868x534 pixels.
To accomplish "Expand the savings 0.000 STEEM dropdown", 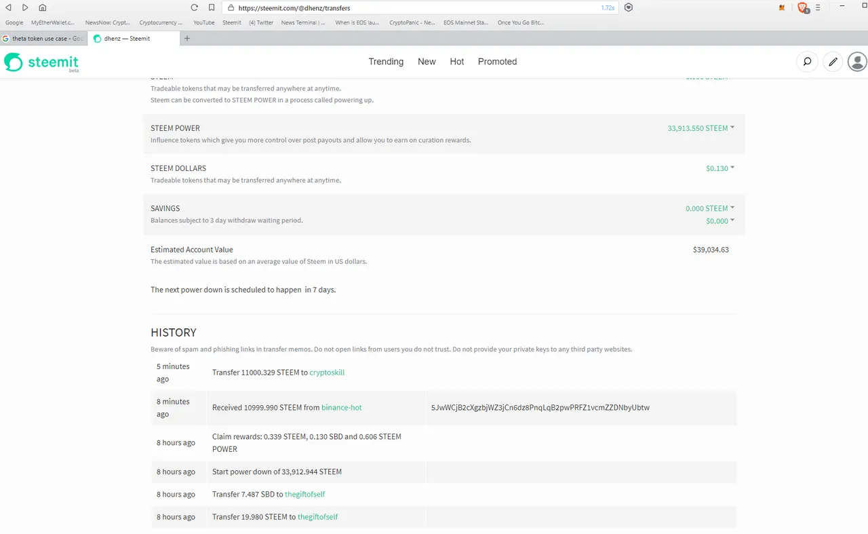I will (710, 208).
